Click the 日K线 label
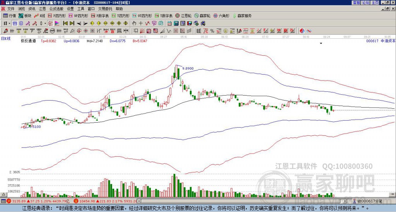This screenshot has width=396, height=212. click(x=6, y=39)
